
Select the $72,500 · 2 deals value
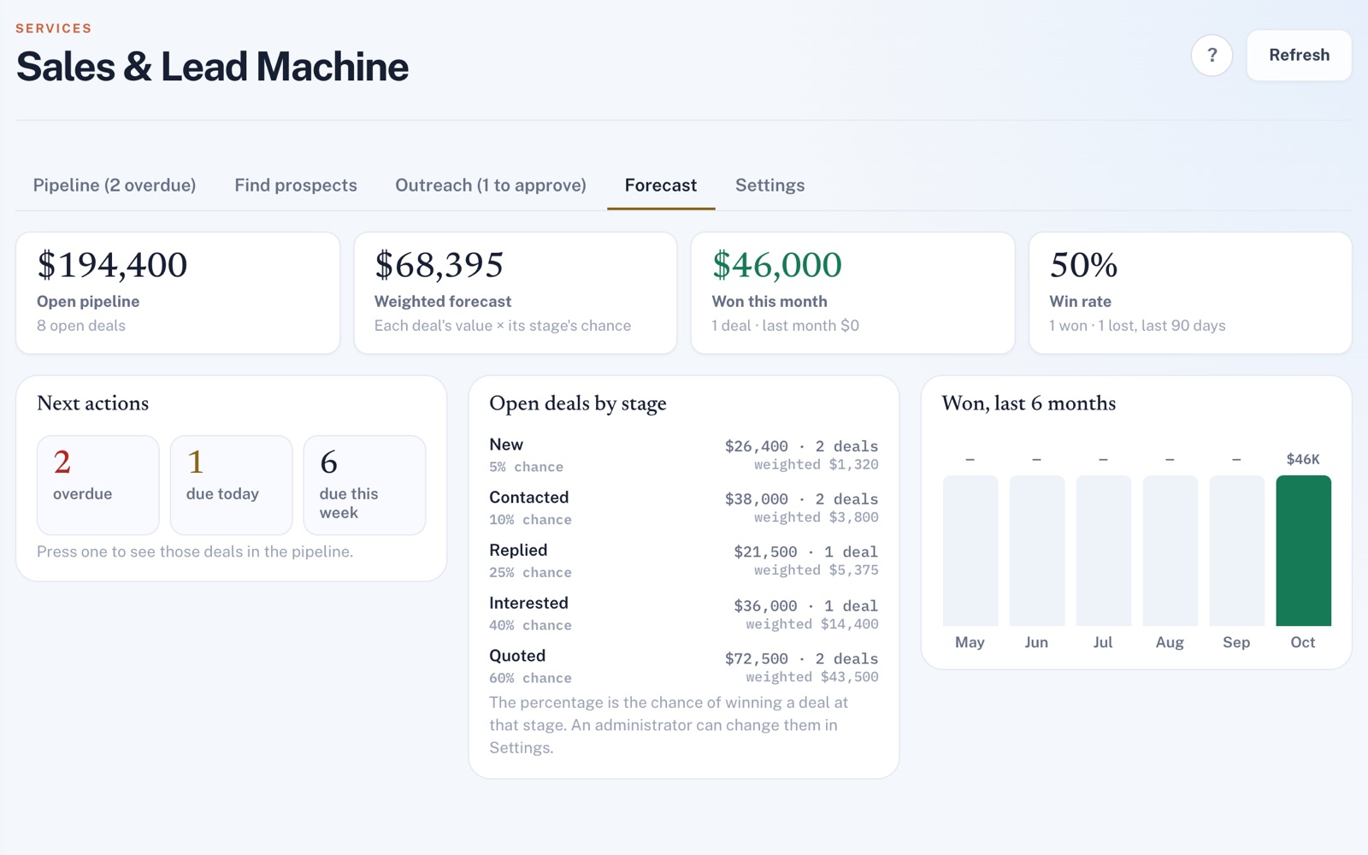click(x=801, y=659)
